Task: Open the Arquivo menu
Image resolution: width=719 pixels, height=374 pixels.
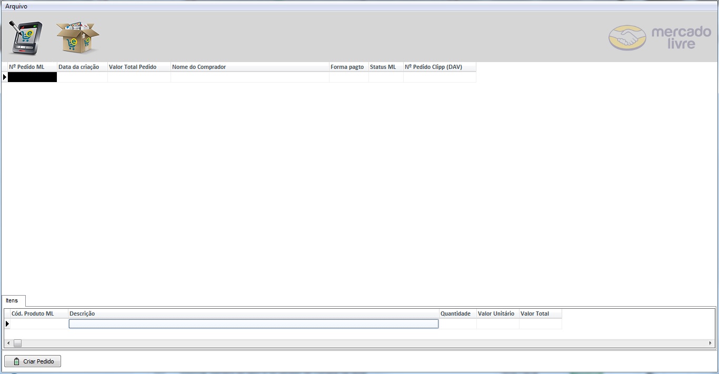Action: coord(16,6)
